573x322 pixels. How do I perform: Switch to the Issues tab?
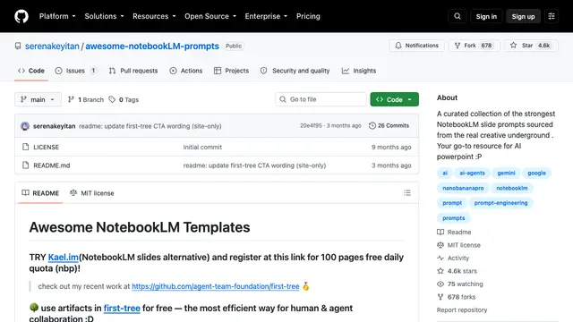(x=75, y=71)
